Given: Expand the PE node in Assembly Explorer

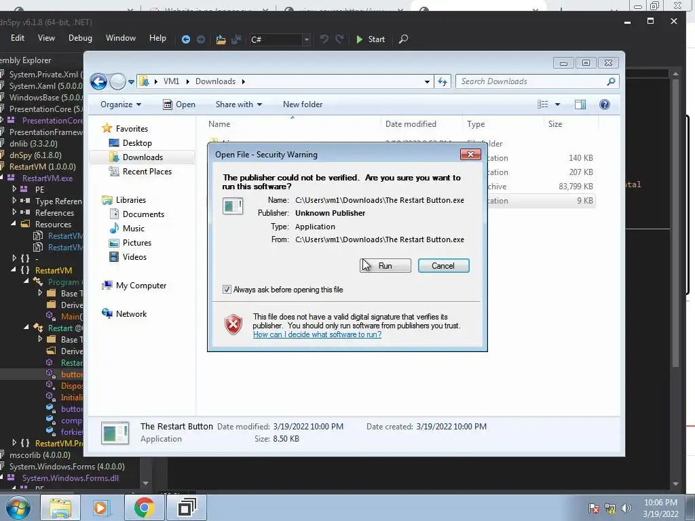Looking at the screenshot, I should 14,189.
